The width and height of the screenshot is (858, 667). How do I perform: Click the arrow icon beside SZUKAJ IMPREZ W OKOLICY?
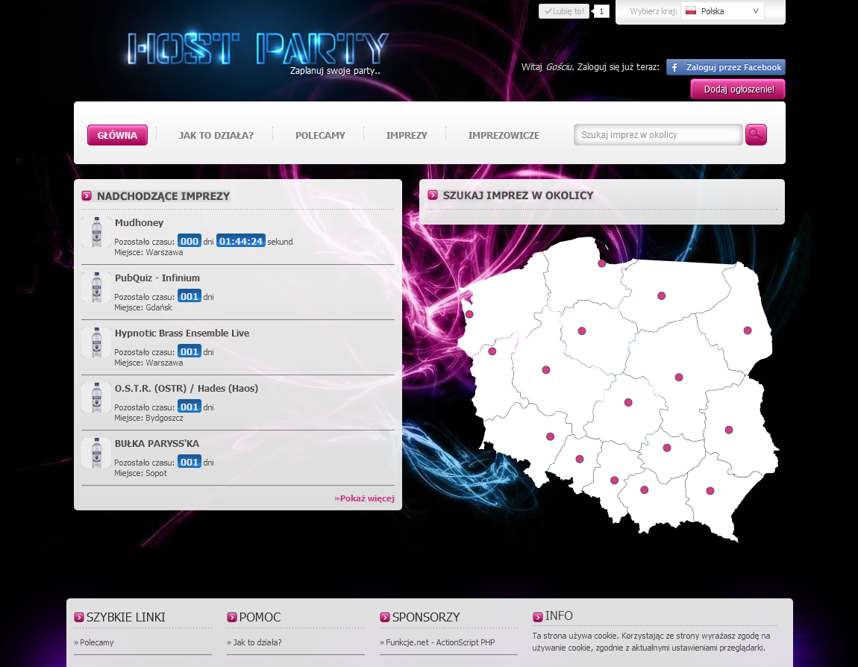pyautogui.click(x=432, y=195)
